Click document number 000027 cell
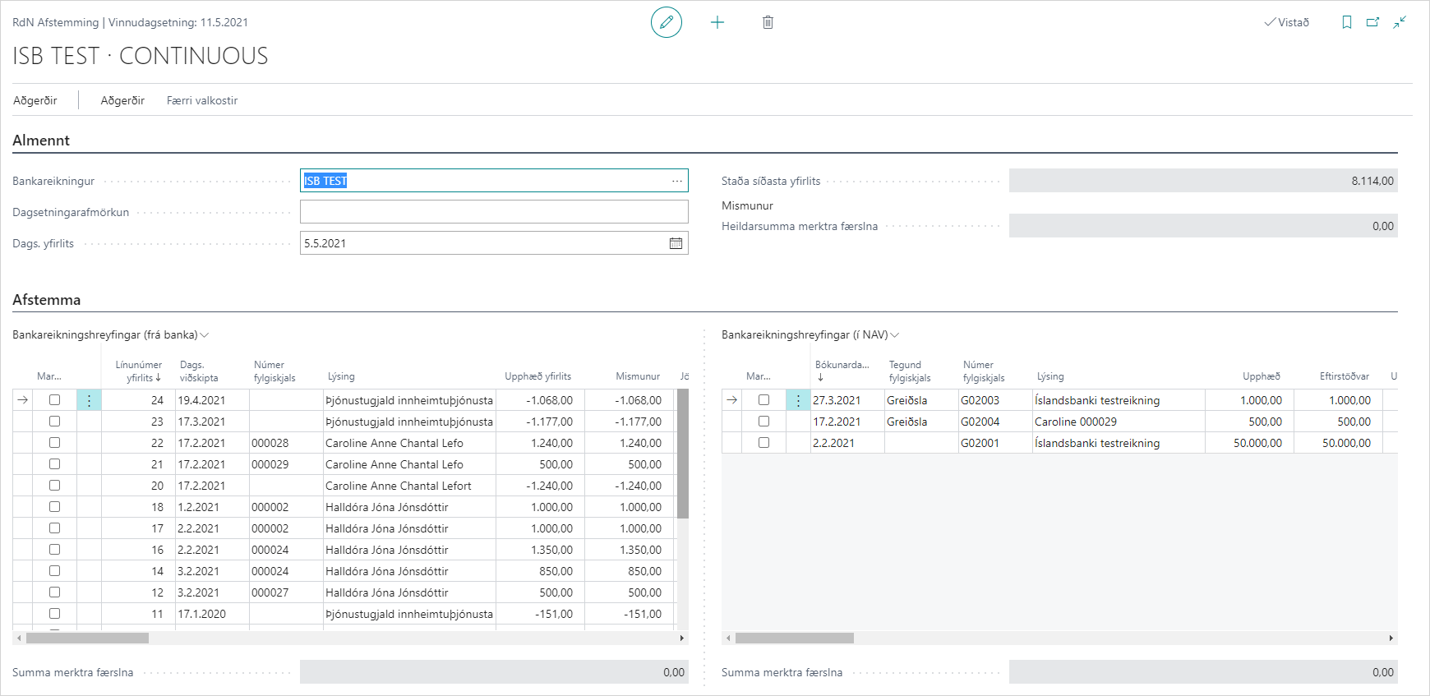 coord(286,592)
